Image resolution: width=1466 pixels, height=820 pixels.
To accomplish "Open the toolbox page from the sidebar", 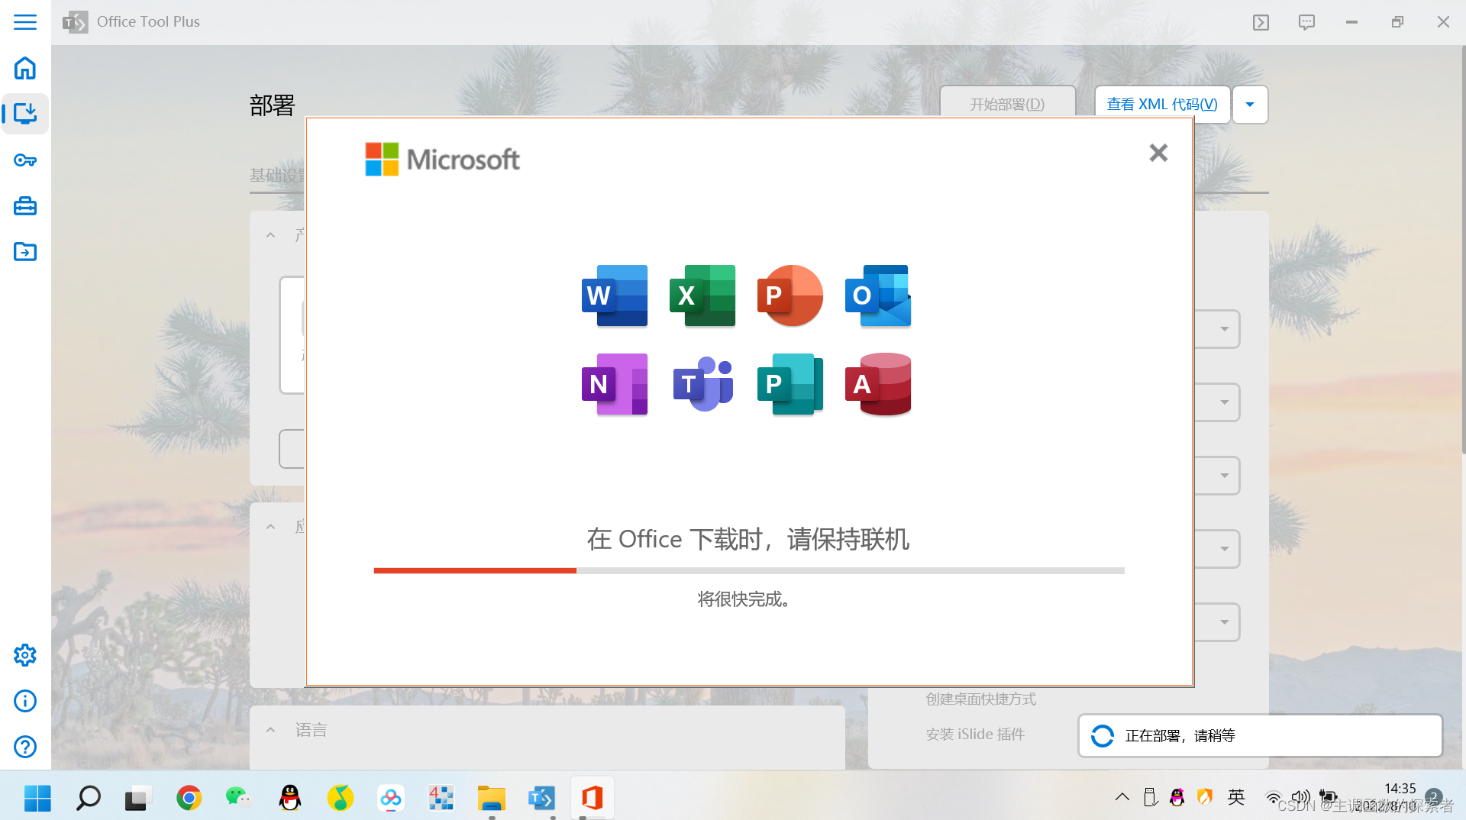I will [25, 206].
